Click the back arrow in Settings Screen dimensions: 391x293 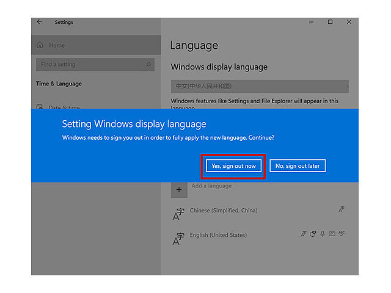coord(39,22)
